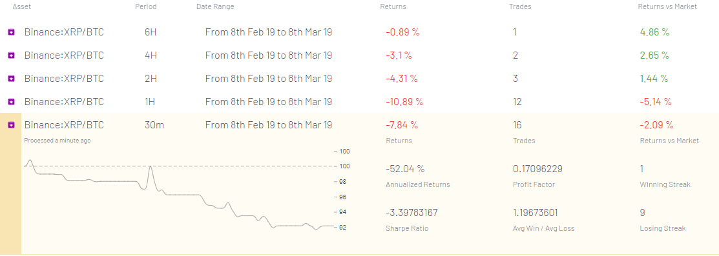Select the Profit Factor value 0.17096229
The height and width of the screenshot is (256, 719).
point(537,169)
